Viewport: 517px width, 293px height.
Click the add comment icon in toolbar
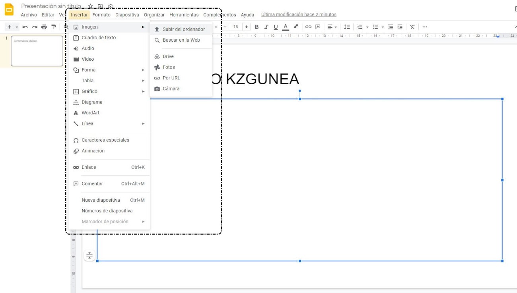(318, 27)
